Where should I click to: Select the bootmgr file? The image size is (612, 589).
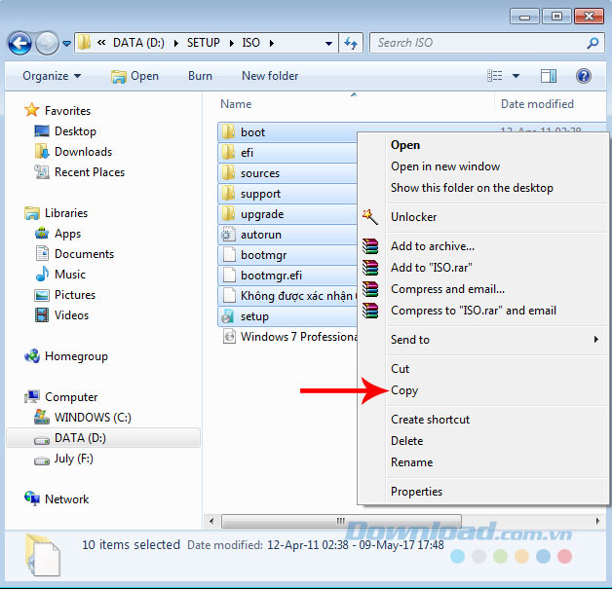(287, 255)
